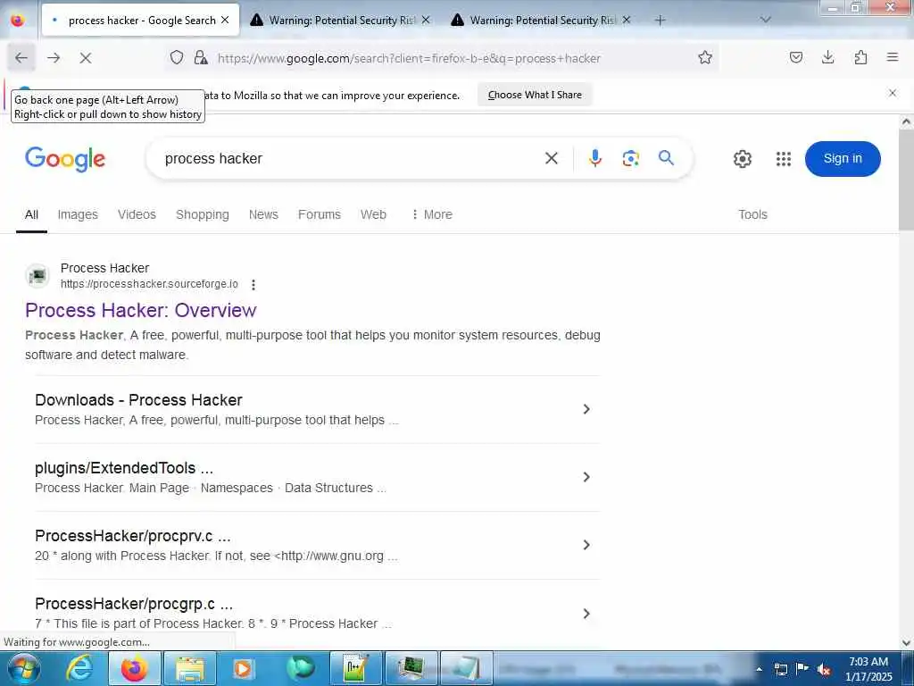Stop loading the current page
Screen dimensions: 914x686
(85, 58)
